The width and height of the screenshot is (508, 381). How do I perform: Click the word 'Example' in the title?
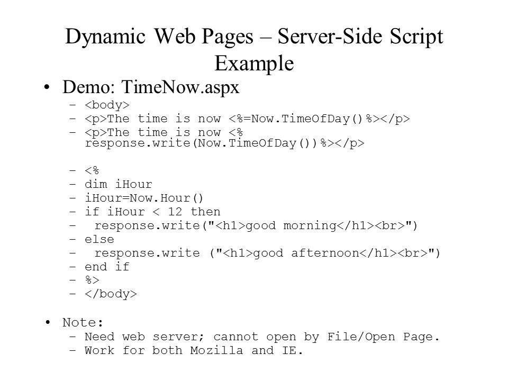point(254,63)
